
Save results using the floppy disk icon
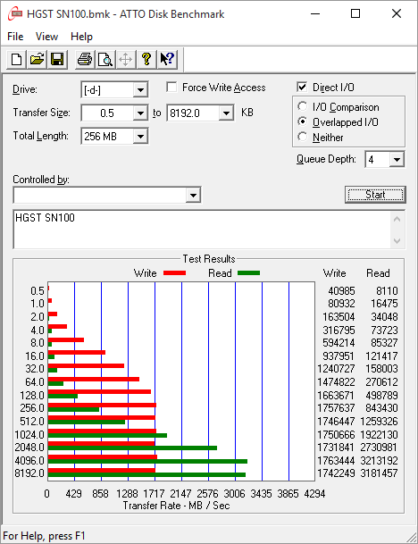point(57,59)
